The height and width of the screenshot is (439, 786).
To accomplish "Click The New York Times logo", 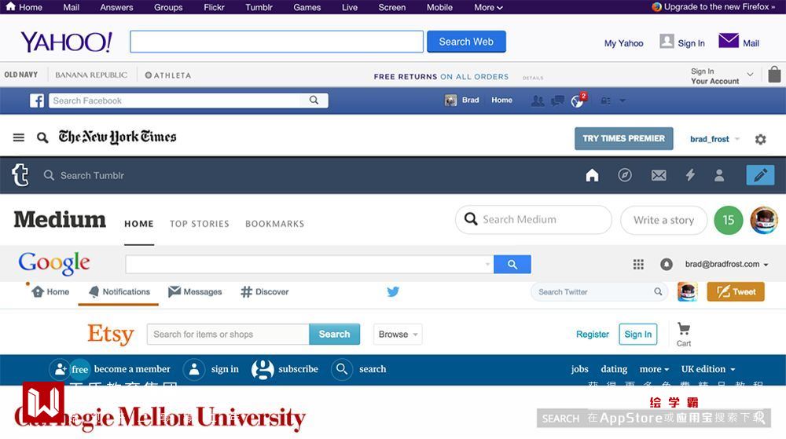I will pyautogui.click(x=117, y=137).
